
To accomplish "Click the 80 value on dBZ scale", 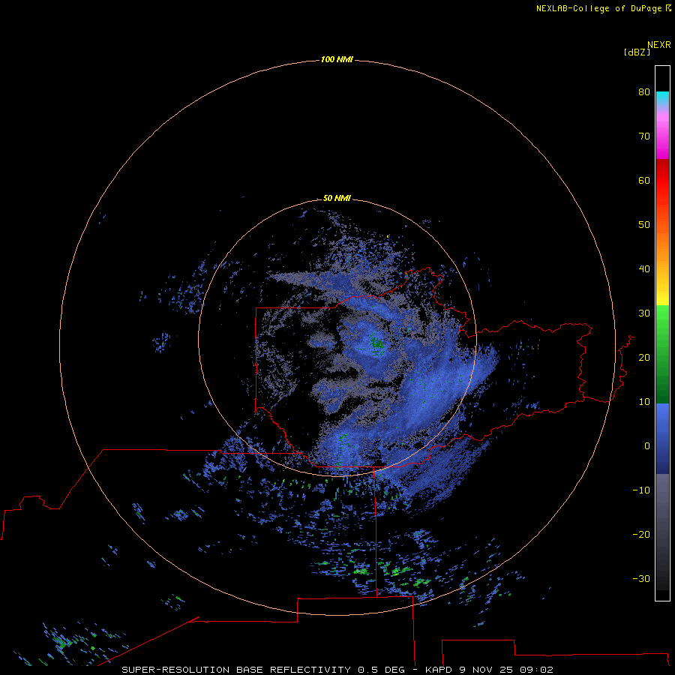I will [644, 91].
